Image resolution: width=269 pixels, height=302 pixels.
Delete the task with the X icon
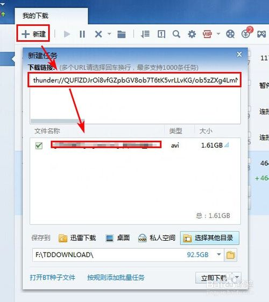coord(98,34)
